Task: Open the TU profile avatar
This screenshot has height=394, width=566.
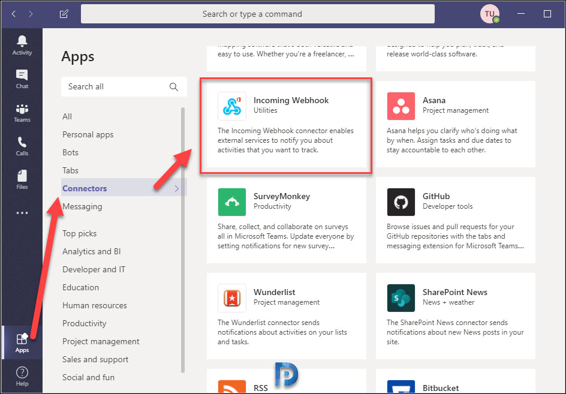Action: point(489,14)
